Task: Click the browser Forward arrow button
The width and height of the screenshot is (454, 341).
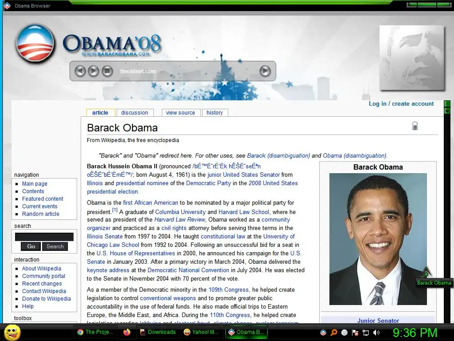Action: pyautogui.click(x=93, y=71)
